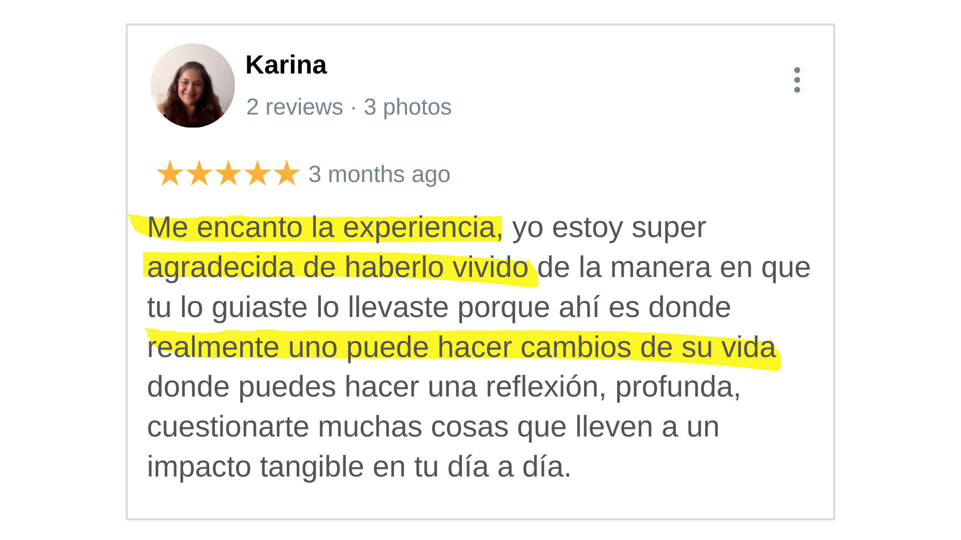Click the words 'yo estoy super'
This screenshot has width=961, height=540.
coord(609,228)
